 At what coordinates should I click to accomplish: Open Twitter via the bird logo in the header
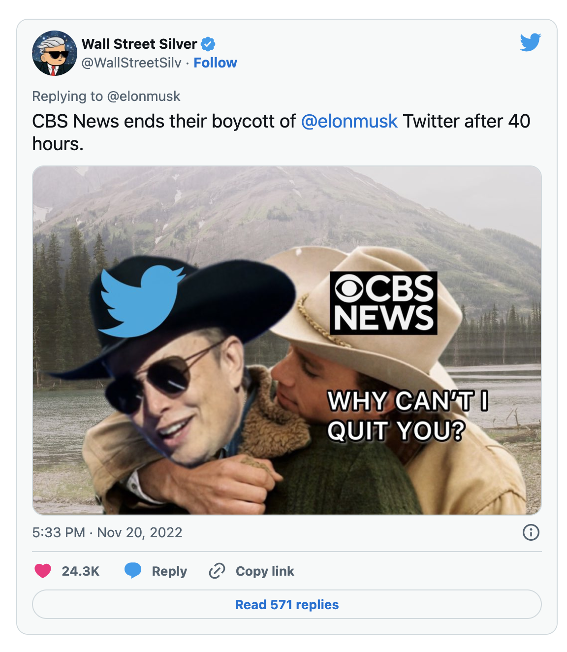click(x=530, y=42)
